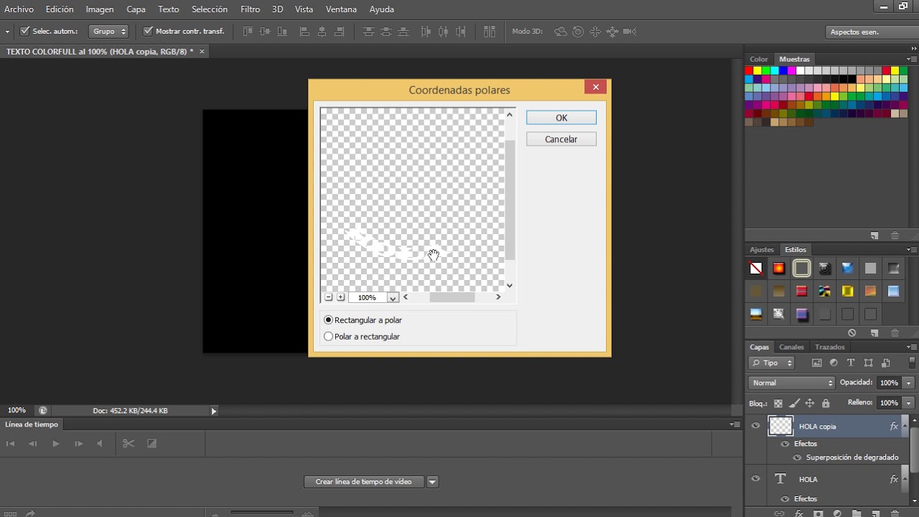This screenshot has height=517, width=919.
Task: Click the delete style trash icon in Estilos
Action: coord(895,333)
